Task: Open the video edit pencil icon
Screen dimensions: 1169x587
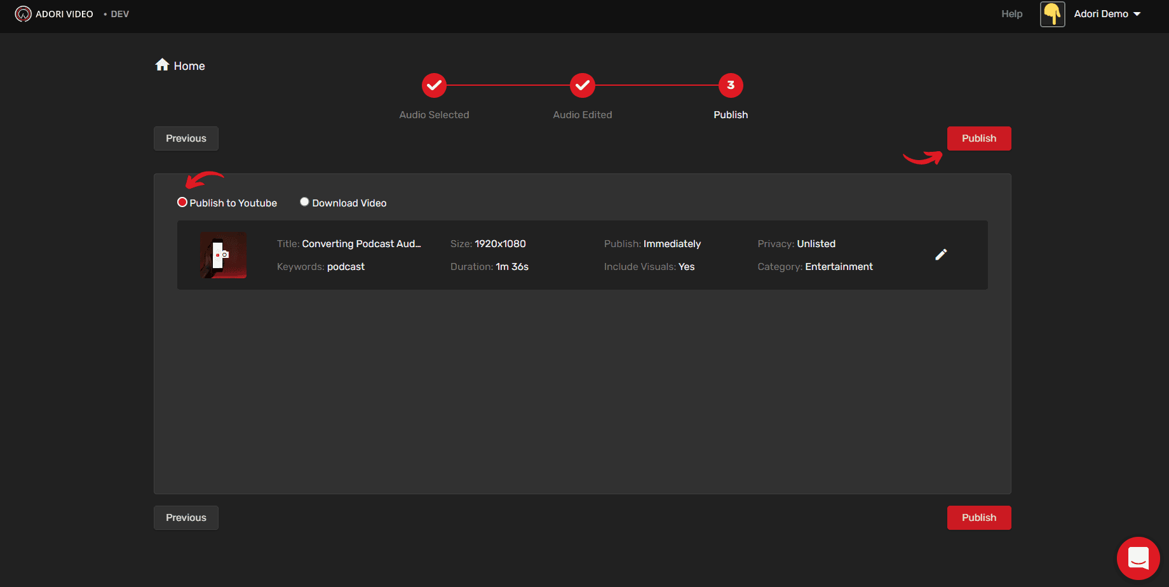Action: (x=942, y=254)
